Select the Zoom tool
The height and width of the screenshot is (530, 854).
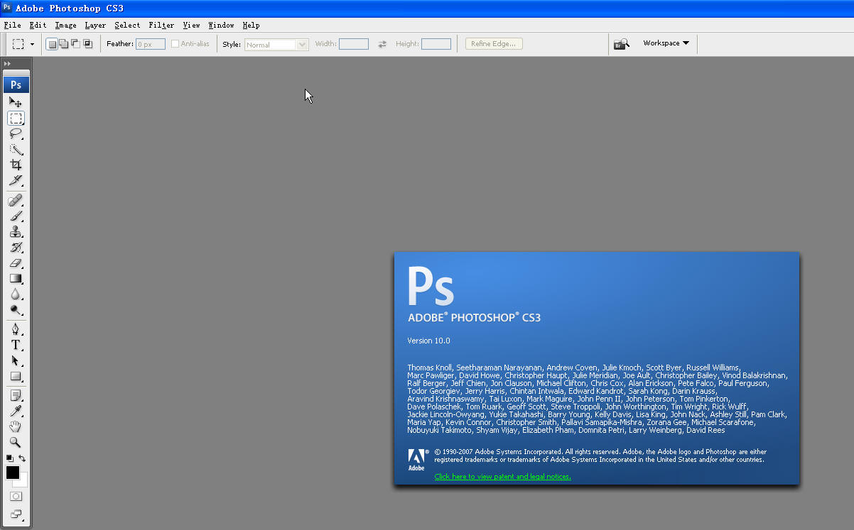(16, 442)
